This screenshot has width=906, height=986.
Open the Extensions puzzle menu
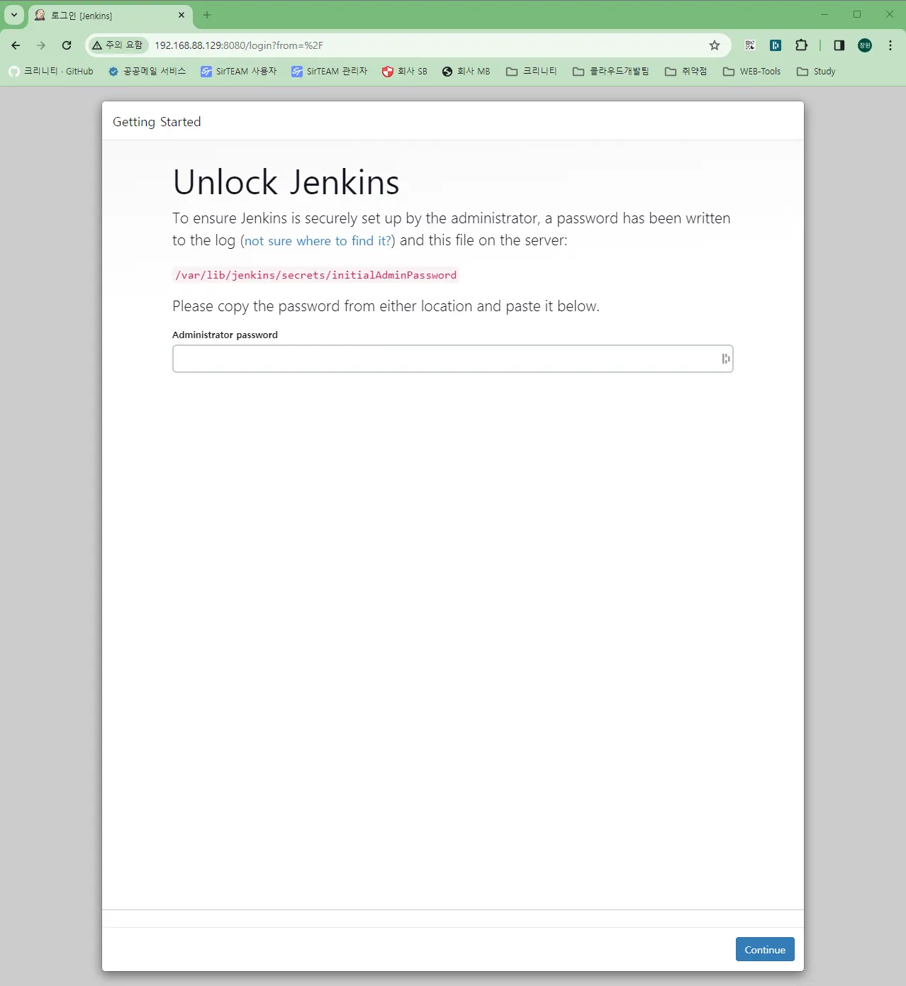click(801, 45)
